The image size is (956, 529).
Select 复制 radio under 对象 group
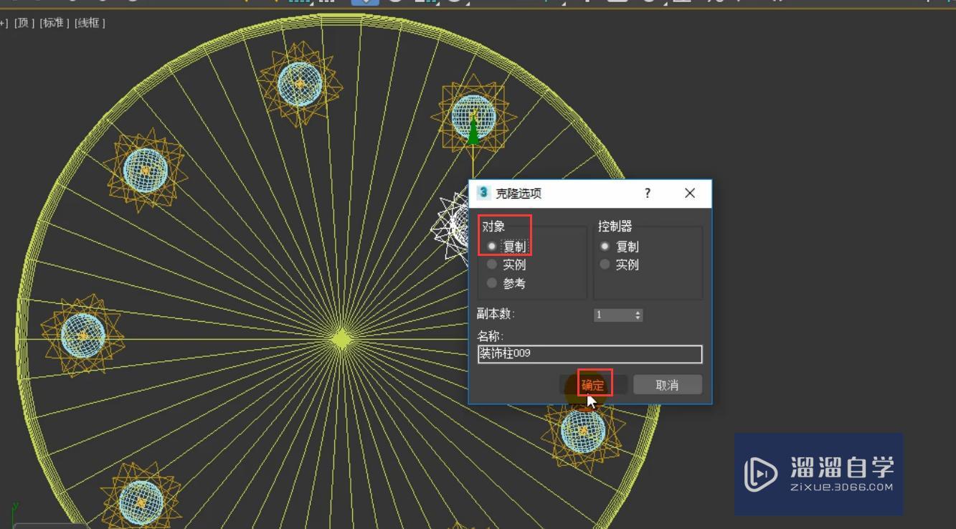pyautogui.click(x=492, y=246)
